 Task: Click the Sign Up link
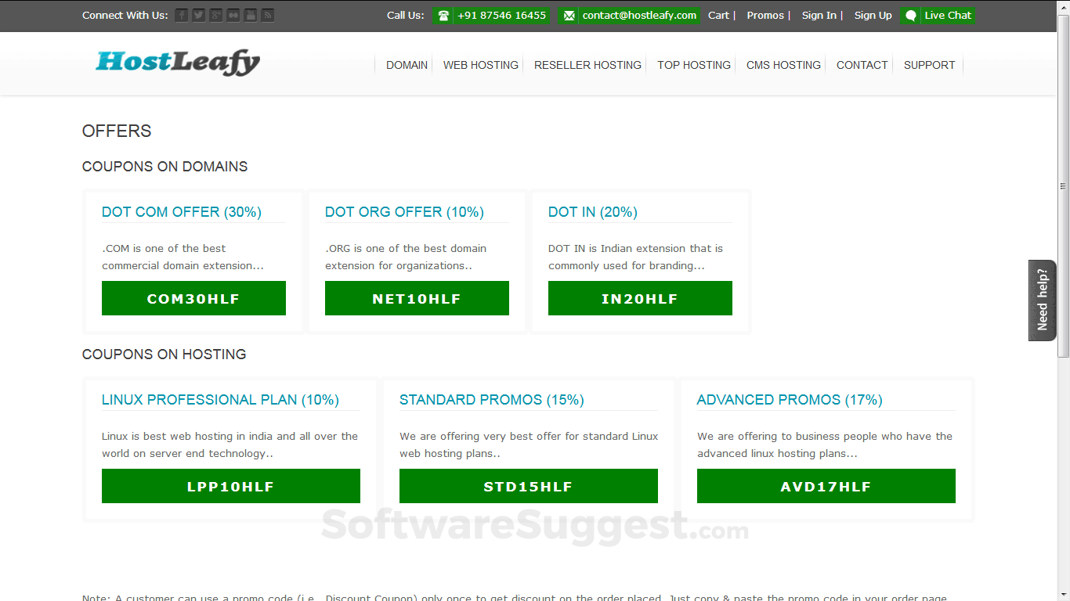click(873, 16)
